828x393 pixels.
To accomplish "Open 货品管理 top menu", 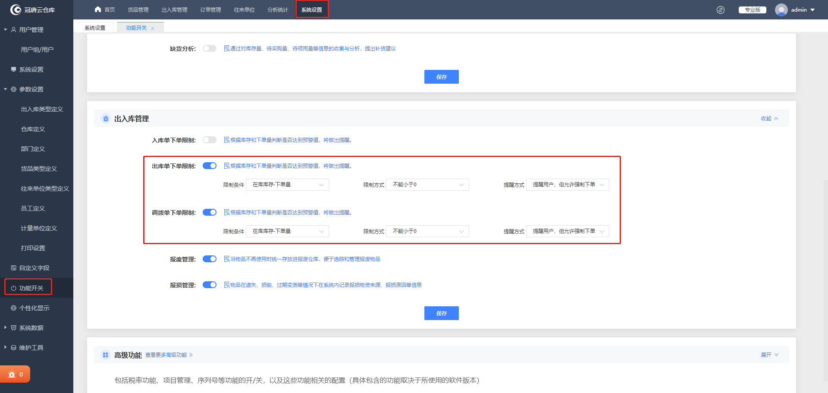I will tap(138, 10).
